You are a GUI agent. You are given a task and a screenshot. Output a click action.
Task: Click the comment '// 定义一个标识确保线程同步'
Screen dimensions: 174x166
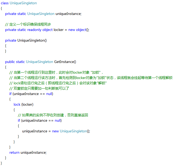click(28, 24)
